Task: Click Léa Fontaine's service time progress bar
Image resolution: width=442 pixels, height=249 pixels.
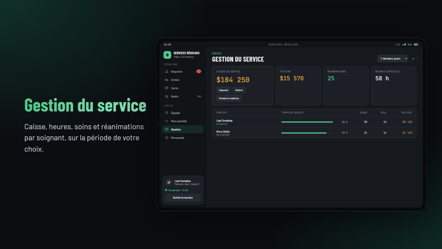Action: (x=307, y=122)
